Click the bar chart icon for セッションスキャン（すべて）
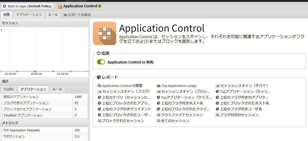Viewport: 308px width, 141px height. (x=217, y=86)
